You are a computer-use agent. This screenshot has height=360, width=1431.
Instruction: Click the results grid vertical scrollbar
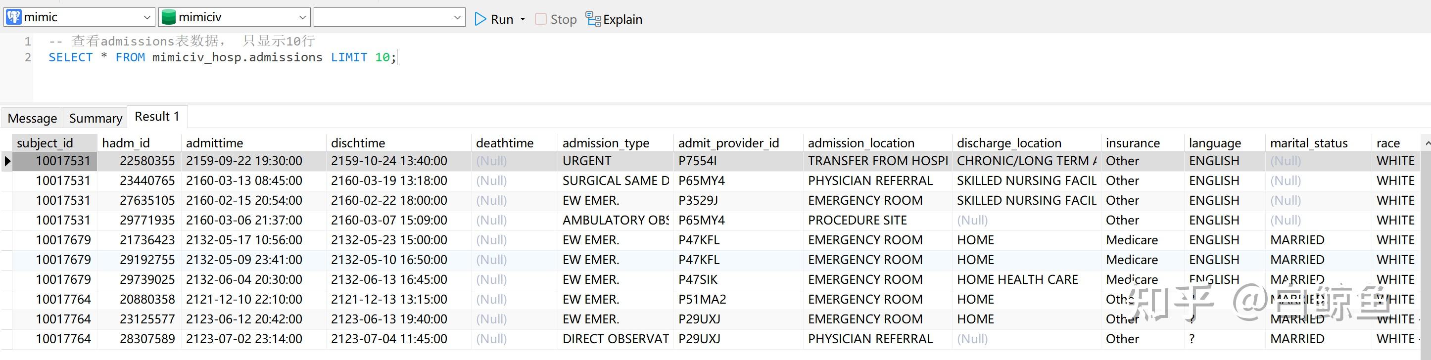[x=1427, y=239]
